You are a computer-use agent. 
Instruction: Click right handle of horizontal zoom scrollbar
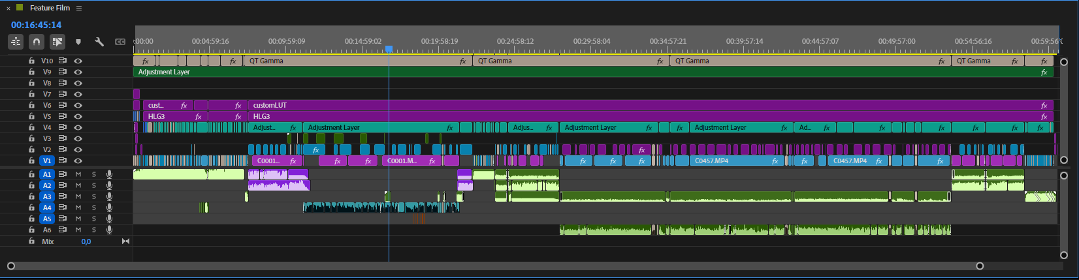point(980,266)
